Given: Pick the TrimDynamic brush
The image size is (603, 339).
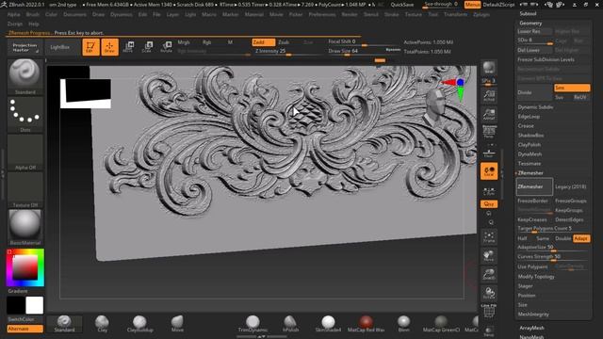Looking at the screenshot, I should coord(253,324).
